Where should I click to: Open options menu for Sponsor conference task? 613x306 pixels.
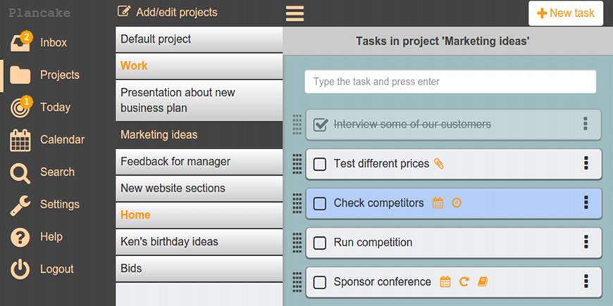(x=586, y=281)
